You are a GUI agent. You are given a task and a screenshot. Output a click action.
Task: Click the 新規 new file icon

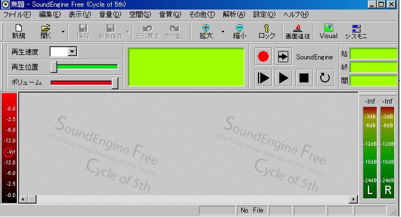pos(19,31)
